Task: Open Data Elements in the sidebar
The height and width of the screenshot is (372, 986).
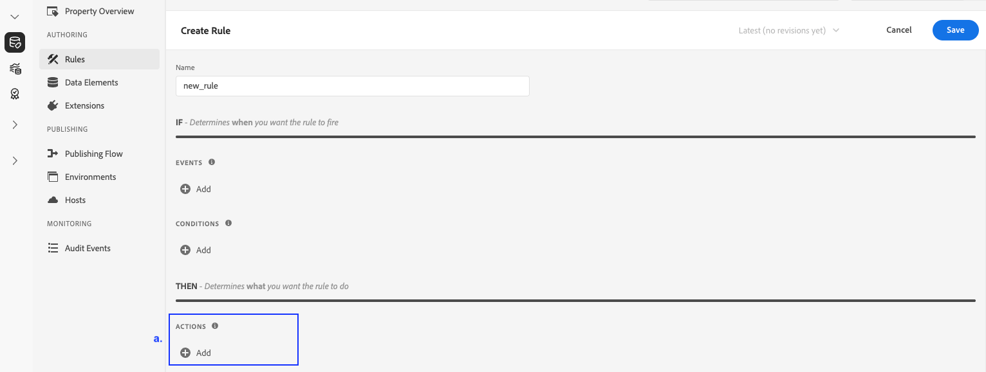Action: coord(91,82)
